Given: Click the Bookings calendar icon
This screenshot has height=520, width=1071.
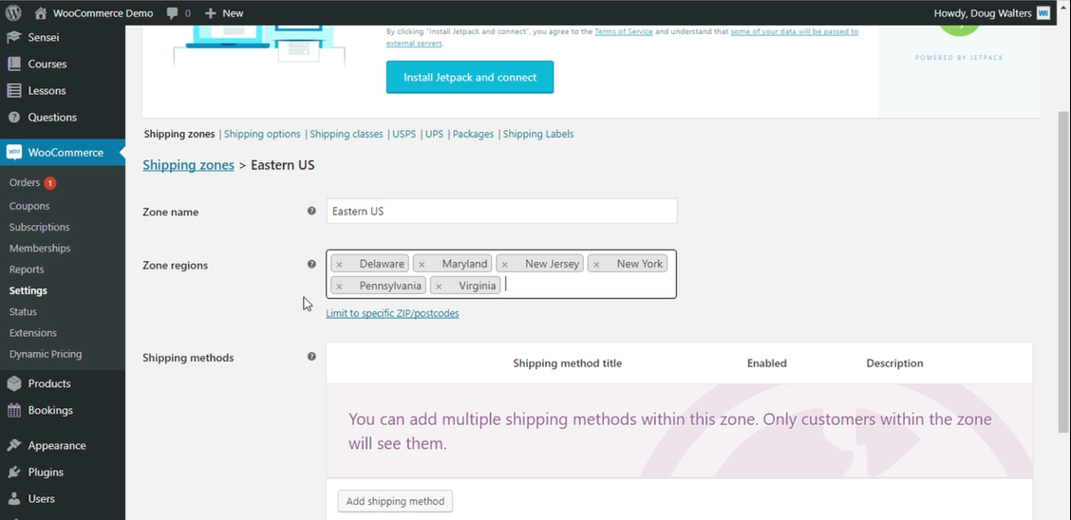Looking at the screenshot, I should tap(13, 410).
